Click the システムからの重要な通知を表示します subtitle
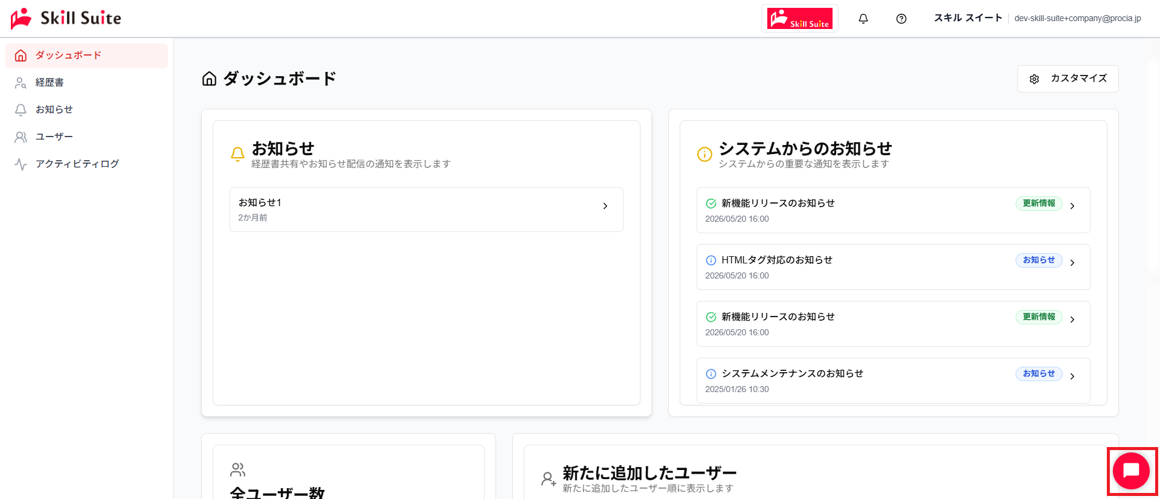This screenshot has height=499, width=1160. tap(804, 164)
